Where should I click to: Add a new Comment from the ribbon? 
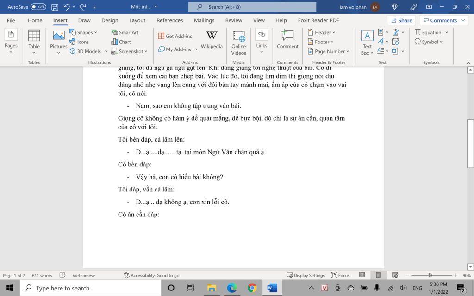[x=287, y=39]
